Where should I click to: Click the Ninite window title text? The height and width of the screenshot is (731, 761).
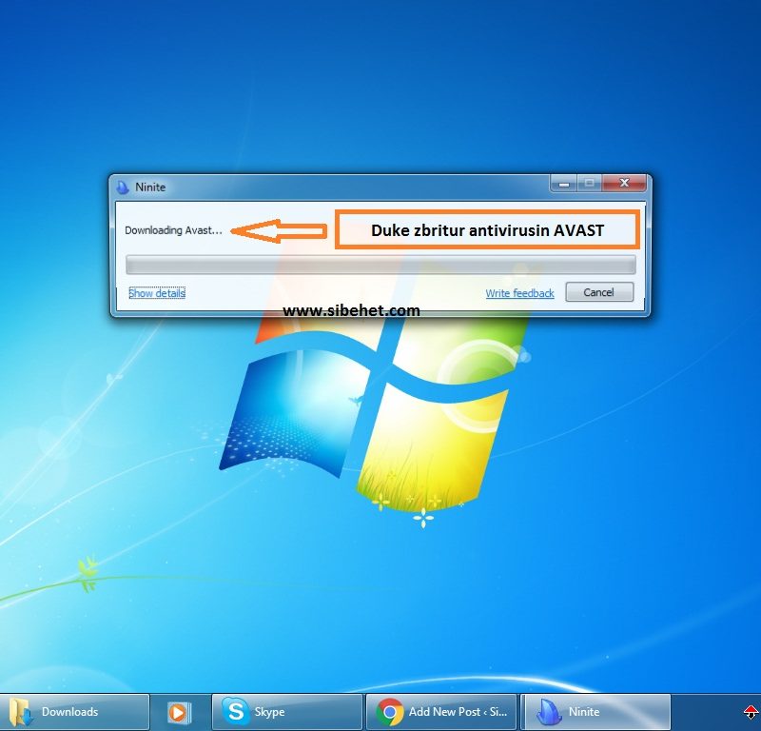(150, 187)
